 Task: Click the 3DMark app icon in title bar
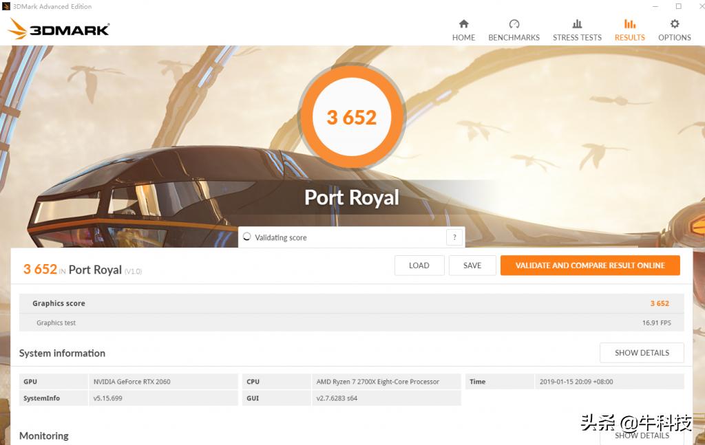(x=6, y=6)
